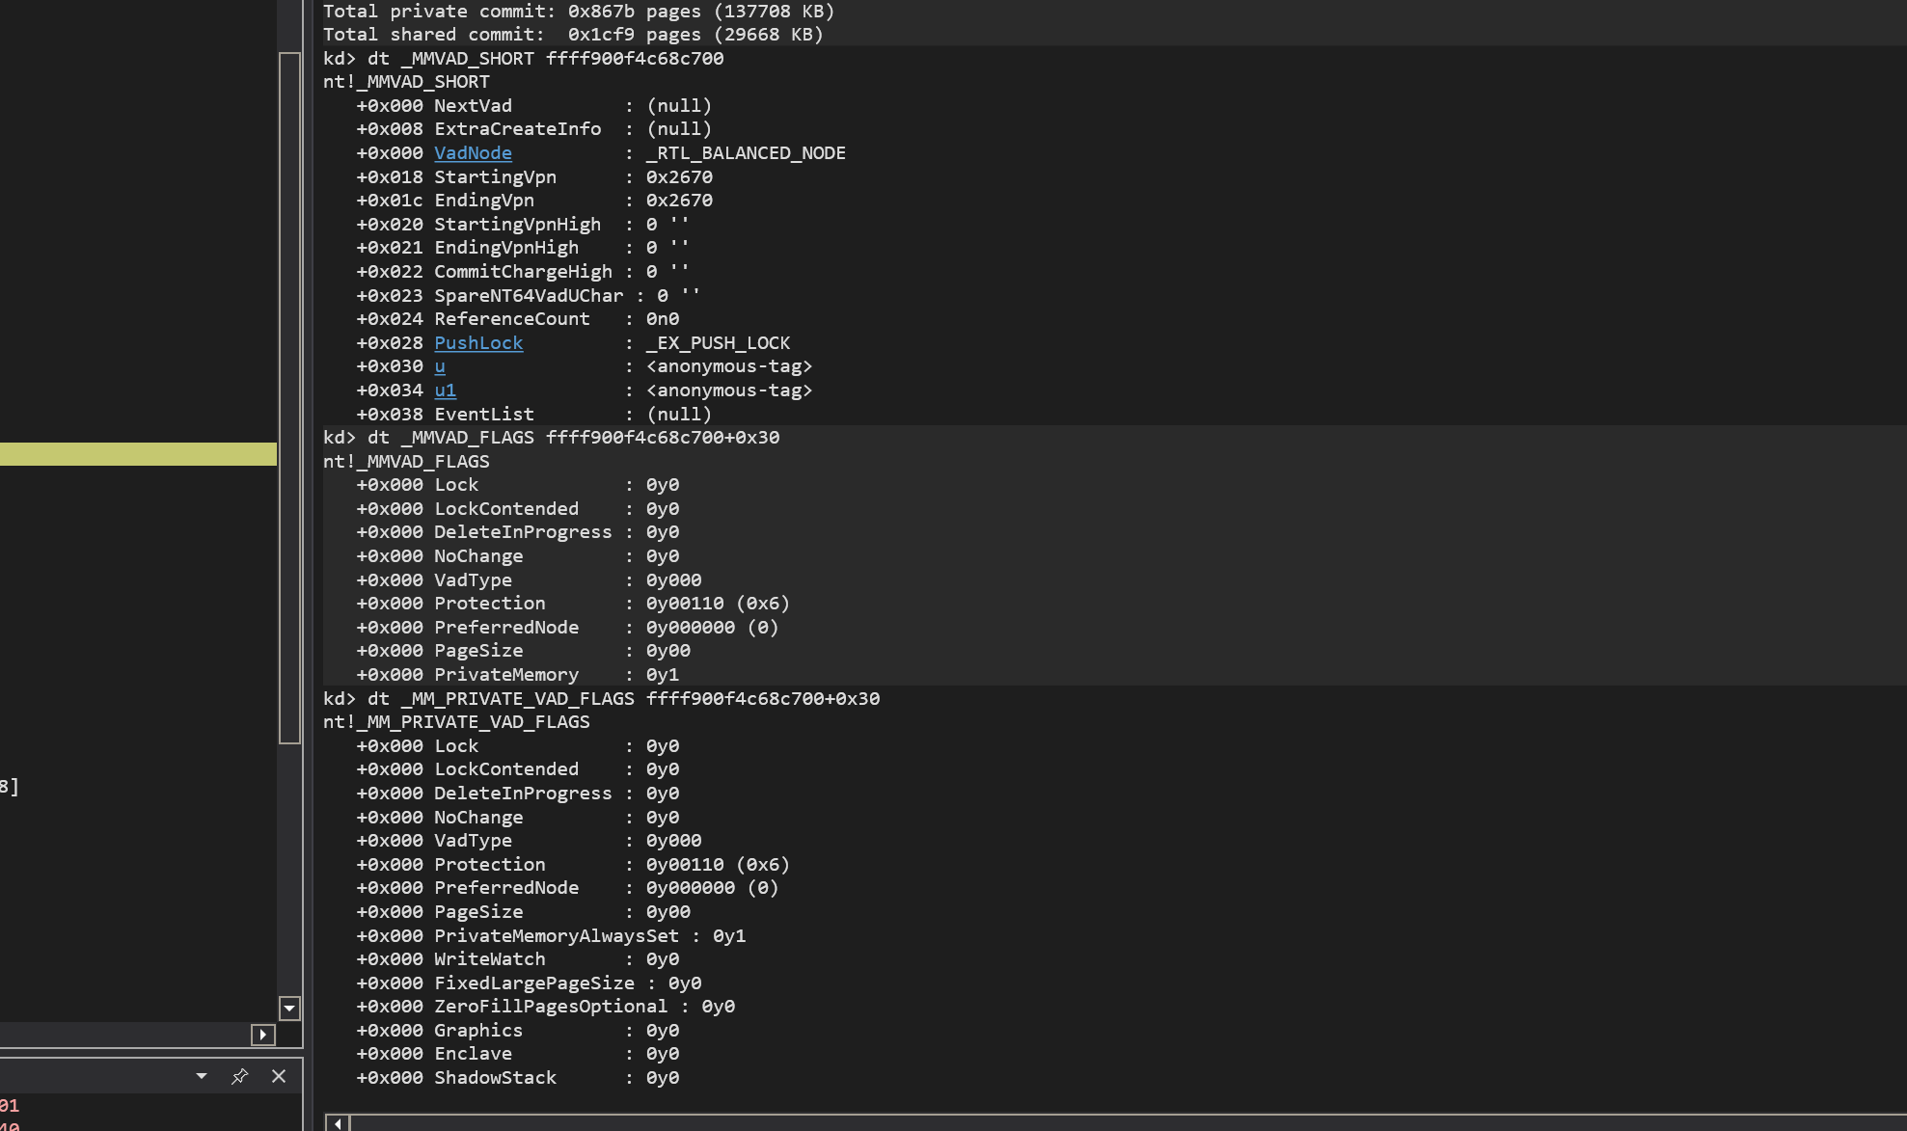
Task: Click the ShadowStack field row
Action: 518,1078
